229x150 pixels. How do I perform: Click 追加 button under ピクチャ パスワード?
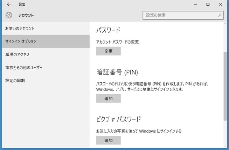108,140
